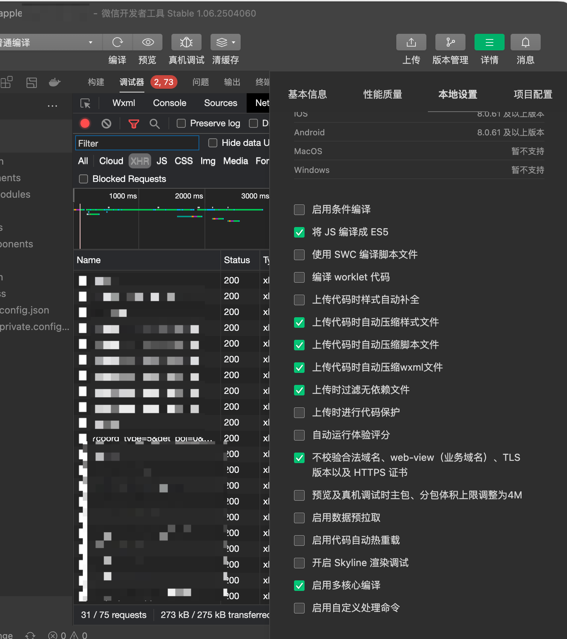
Task: Open real-device debugging bug icon
Action: click(186, 42)
